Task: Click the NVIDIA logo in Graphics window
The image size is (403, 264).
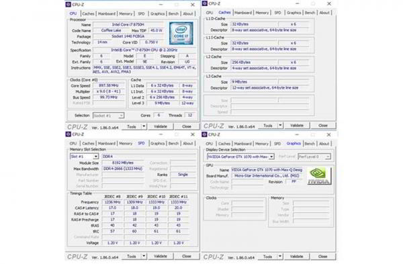Action: click(x=319, y=176)
